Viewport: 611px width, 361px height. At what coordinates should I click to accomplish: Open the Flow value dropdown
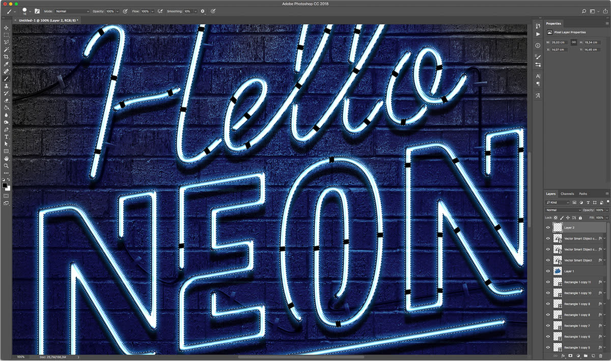[153, 11]
